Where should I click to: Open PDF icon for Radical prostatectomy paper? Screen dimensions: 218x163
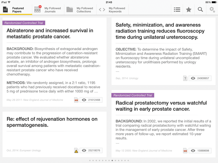[185, 151]
